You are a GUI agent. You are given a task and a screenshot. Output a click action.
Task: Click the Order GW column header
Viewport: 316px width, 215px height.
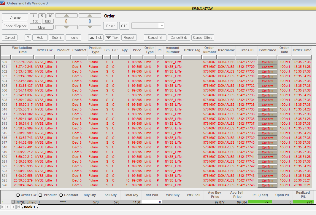tap(45, 50)
